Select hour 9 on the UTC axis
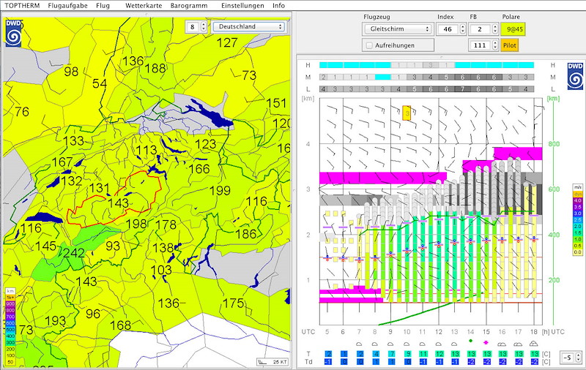 [390, 331]
